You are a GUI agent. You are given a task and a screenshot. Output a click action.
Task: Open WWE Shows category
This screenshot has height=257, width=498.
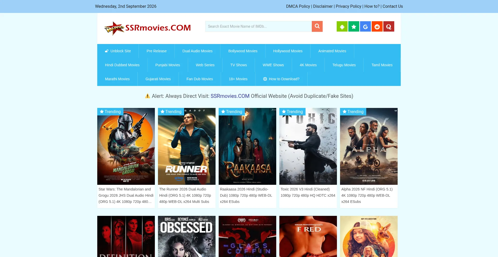273,65
